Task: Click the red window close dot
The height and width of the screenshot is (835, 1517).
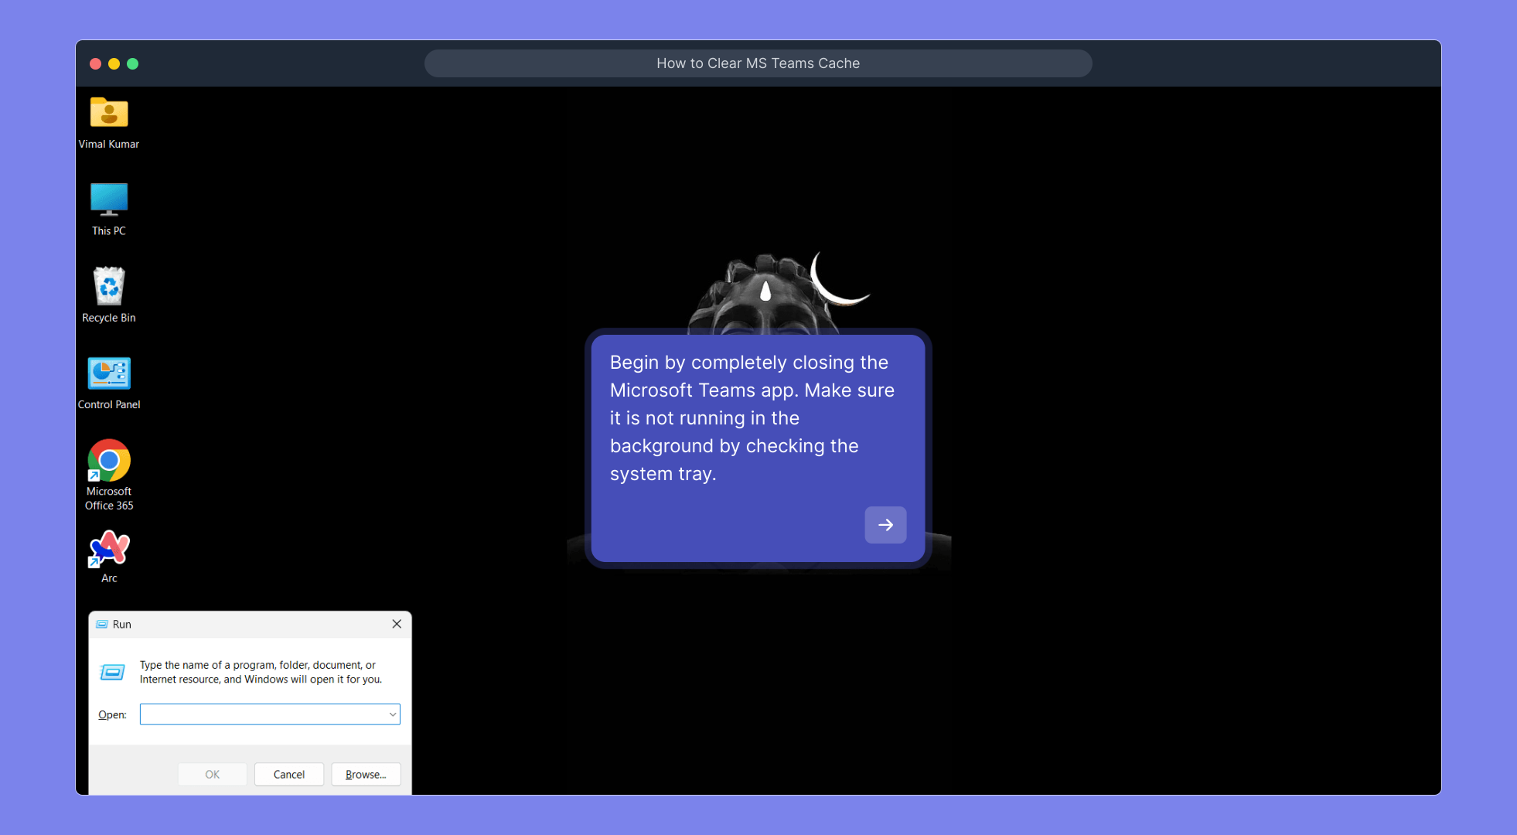Action: (96, 64)
